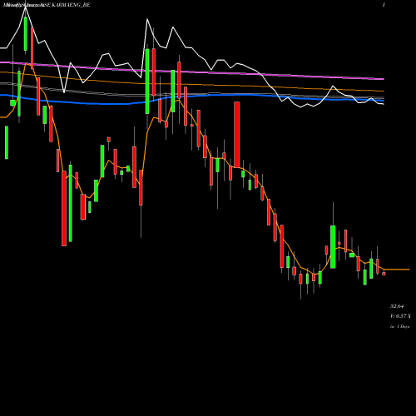416x416 pixels.
Task: Click the KARMAENG_BE chart title text
Action: pos(47,5)
